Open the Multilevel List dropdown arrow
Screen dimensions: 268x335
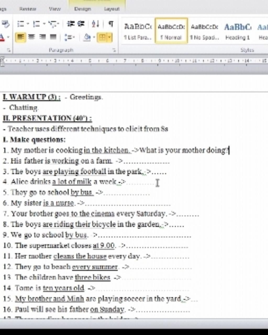pyautogui.click(x=58, y=24)
